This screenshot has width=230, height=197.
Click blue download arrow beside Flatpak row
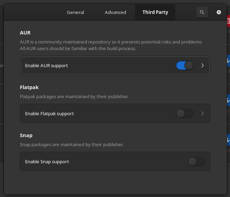click(x=228, y=100)
